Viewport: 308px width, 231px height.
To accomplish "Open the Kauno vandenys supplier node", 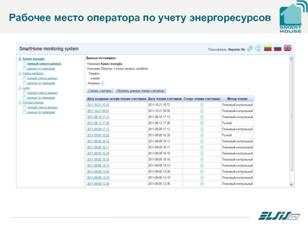I will point(33,73).
